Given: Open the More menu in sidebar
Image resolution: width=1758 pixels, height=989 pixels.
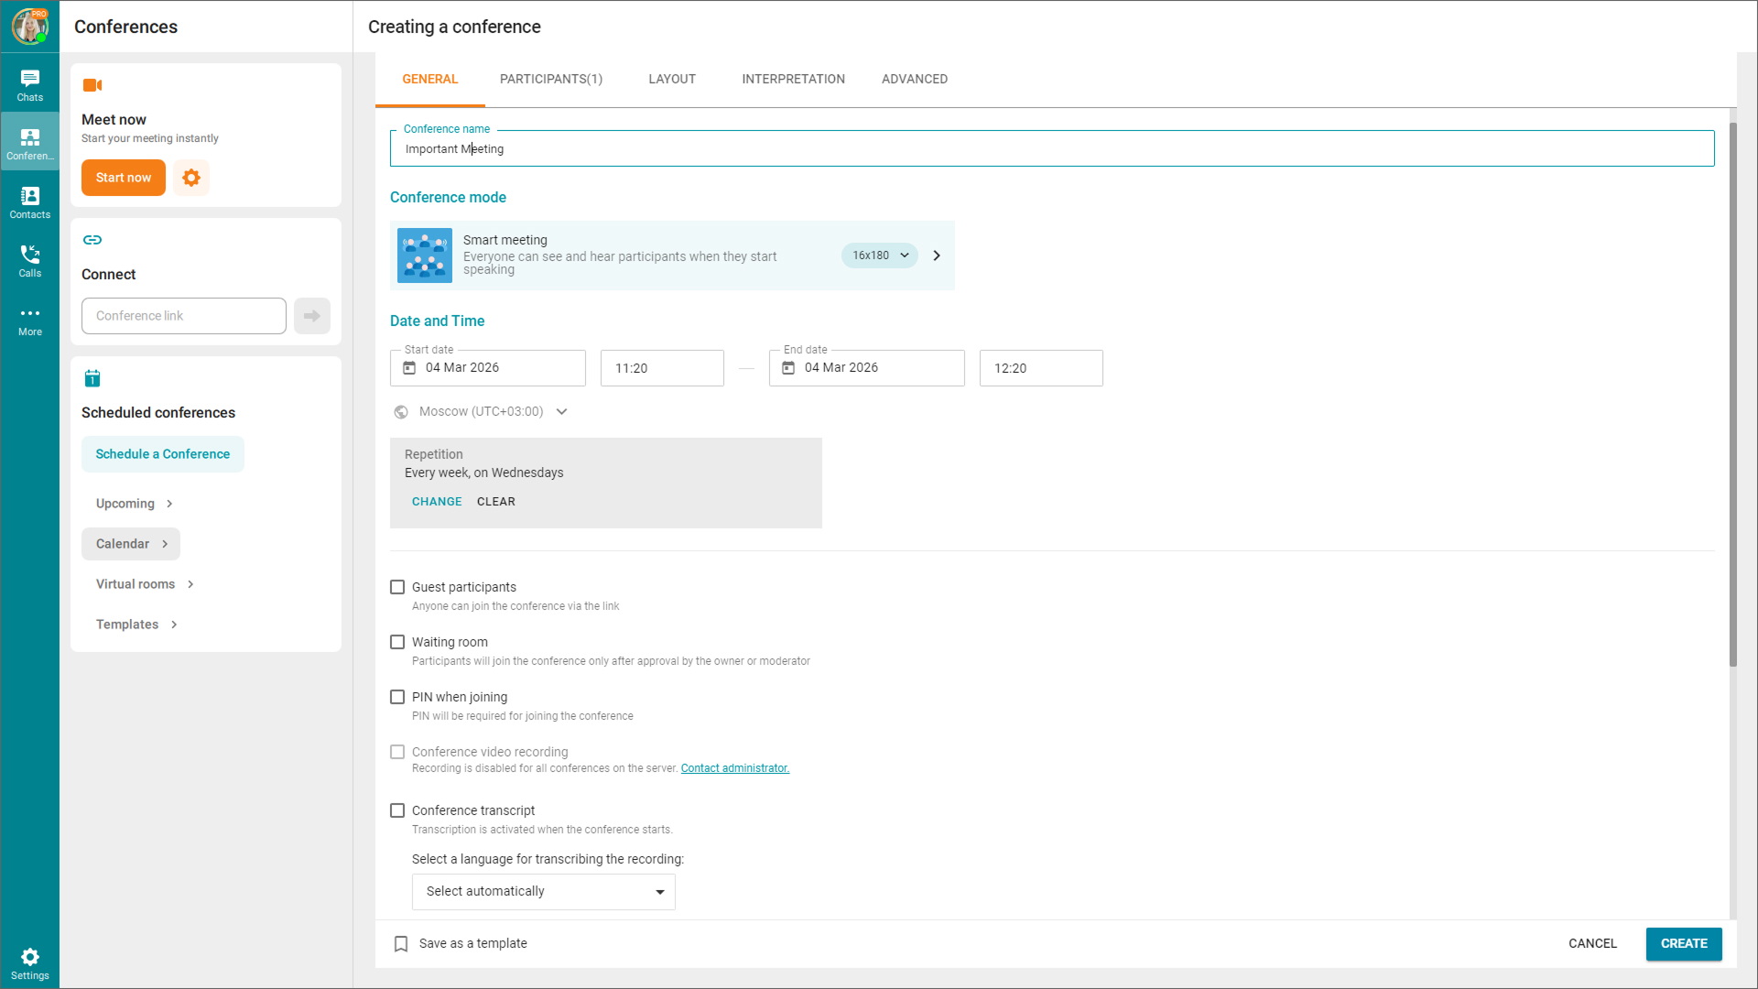Looking at the screenshot, I should point(29,320).
